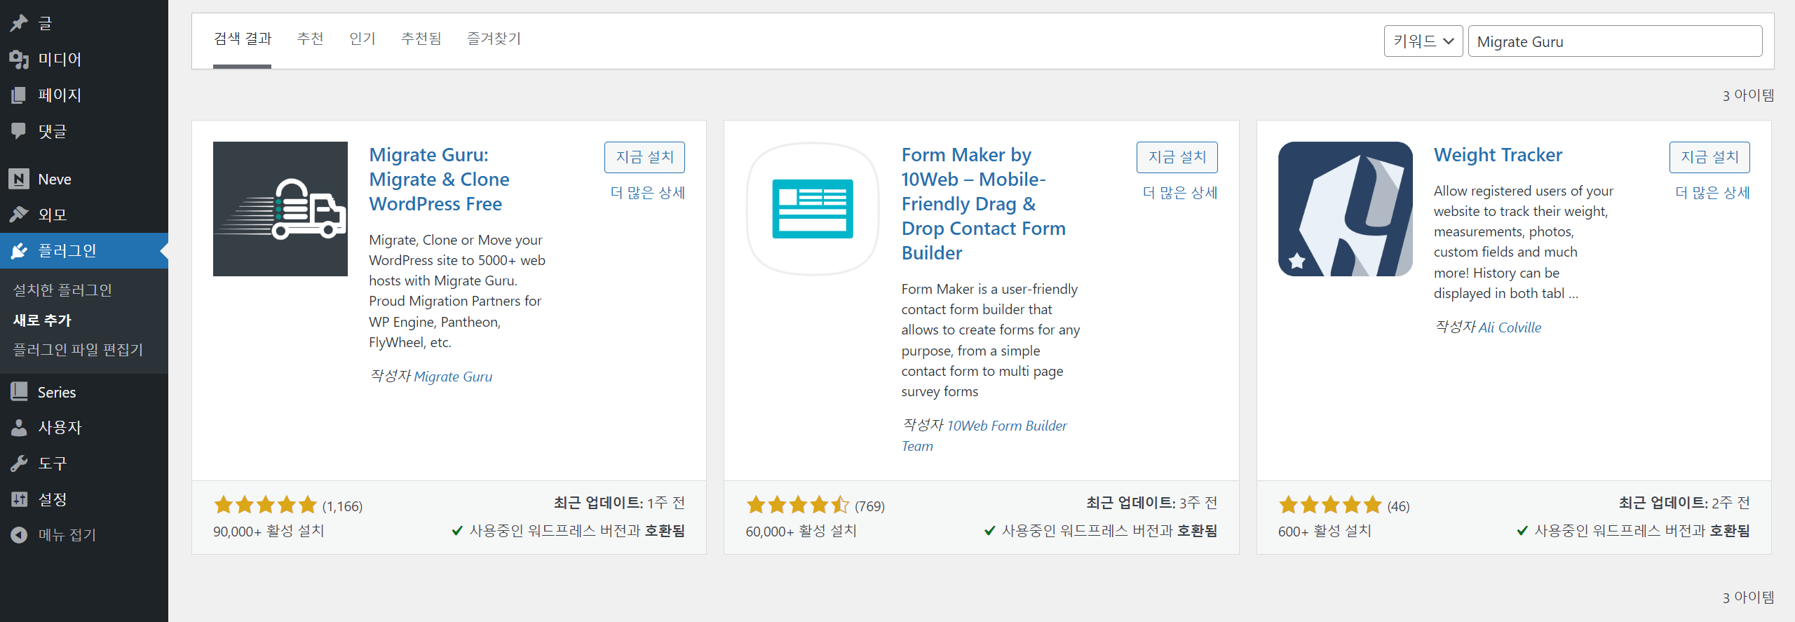This screenshot has height=622, width=1795.
Task: Click the top 3 아이템 count text
Action: [1748, 95]
